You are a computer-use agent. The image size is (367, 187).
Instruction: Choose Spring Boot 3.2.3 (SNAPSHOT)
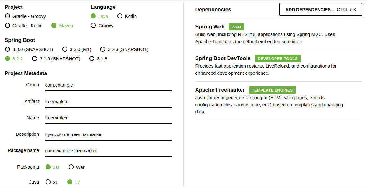click(124, 49)
